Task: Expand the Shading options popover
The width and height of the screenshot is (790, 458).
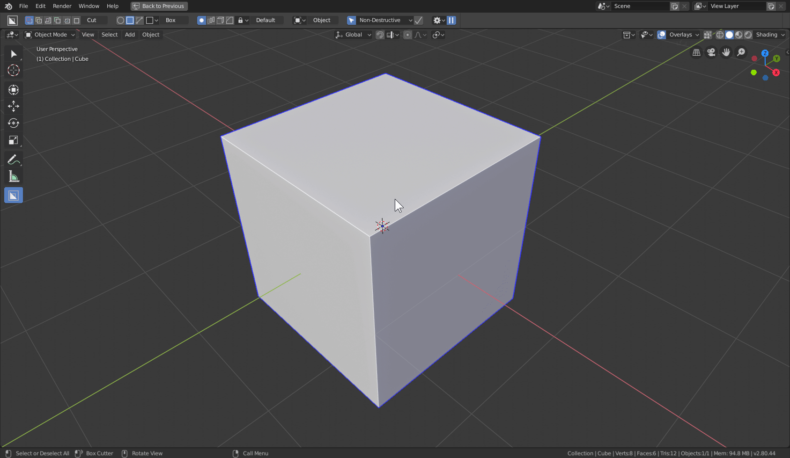Action: tap(783, 35)
